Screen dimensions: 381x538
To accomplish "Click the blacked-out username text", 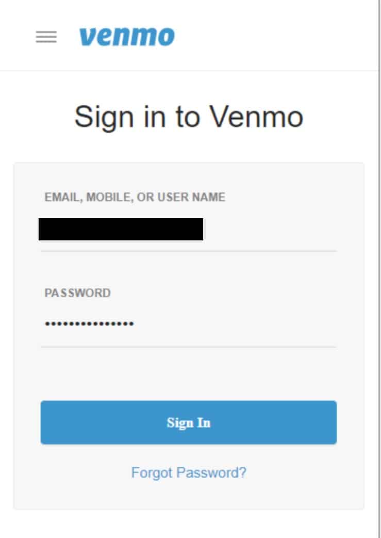I will coord(121,229).
